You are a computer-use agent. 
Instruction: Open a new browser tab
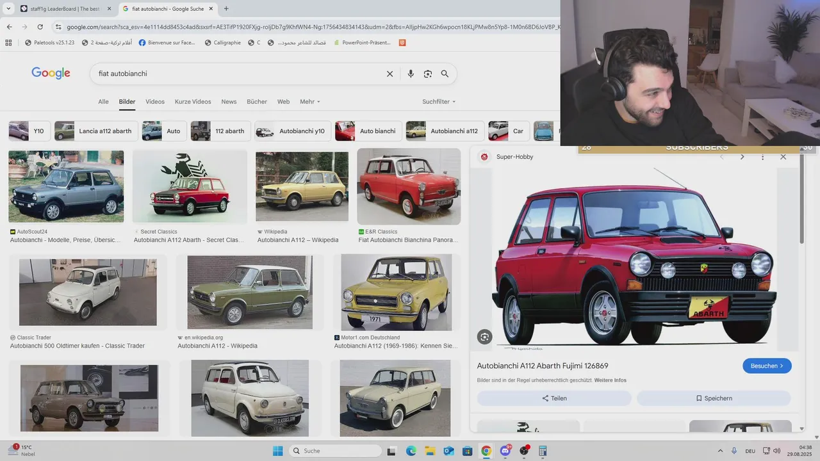click(226, 9)
